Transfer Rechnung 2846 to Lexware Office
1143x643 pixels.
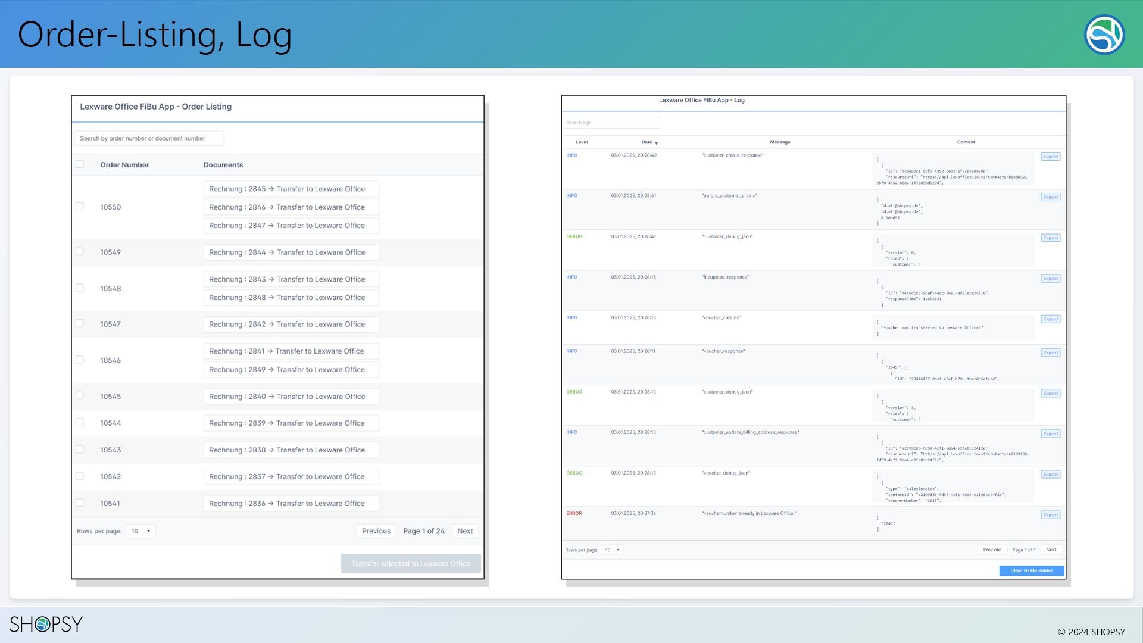coord(292,207)
